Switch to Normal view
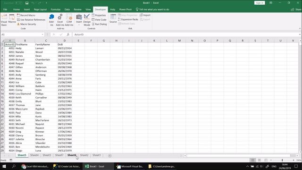Screen dimensions: 302x170 [253, 160]
